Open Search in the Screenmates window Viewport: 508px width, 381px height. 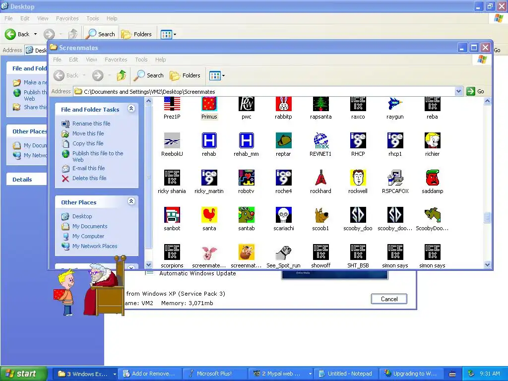[x=149, y=75]
